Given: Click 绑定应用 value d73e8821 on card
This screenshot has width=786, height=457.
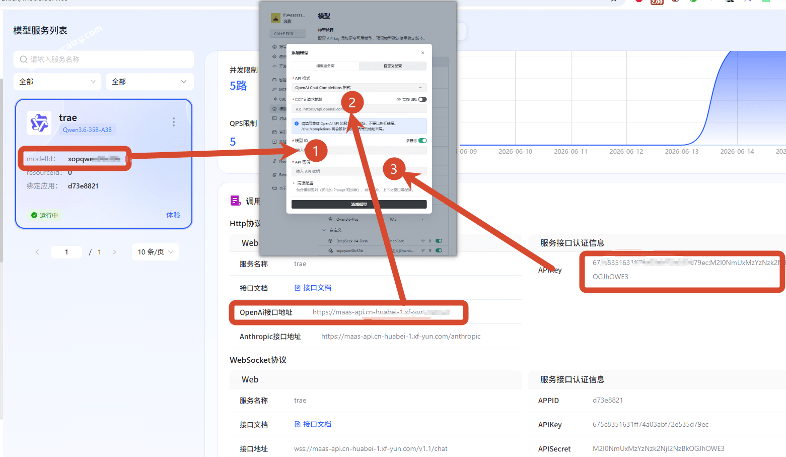Looking at the screenshot, I should coord(83,186).
